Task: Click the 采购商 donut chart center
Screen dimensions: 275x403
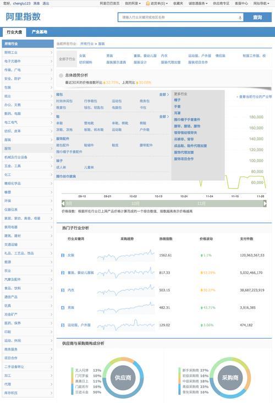Action: point(230,378)
